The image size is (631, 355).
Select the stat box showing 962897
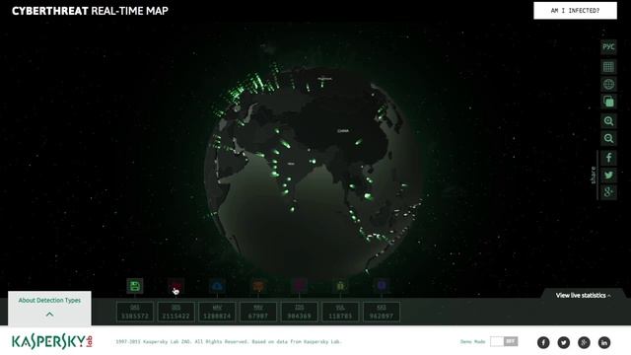[382, 312]
